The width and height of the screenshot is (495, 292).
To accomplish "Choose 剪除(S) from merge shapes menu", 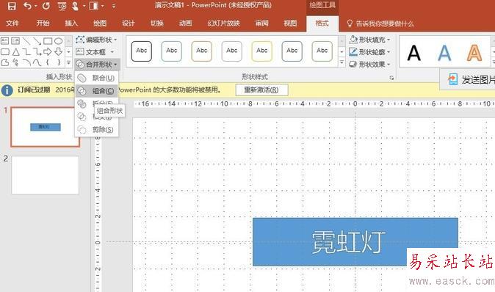I will (x=96, y=130).
